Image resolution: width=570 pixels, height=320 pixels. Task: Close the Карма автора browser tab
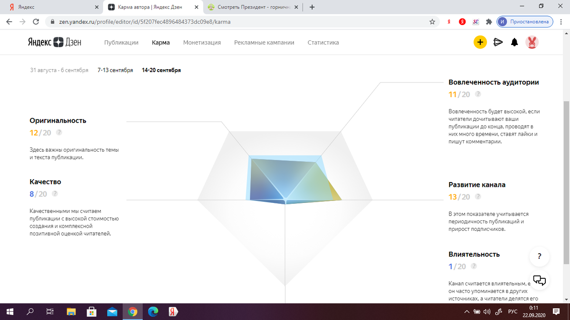point(196,7)
